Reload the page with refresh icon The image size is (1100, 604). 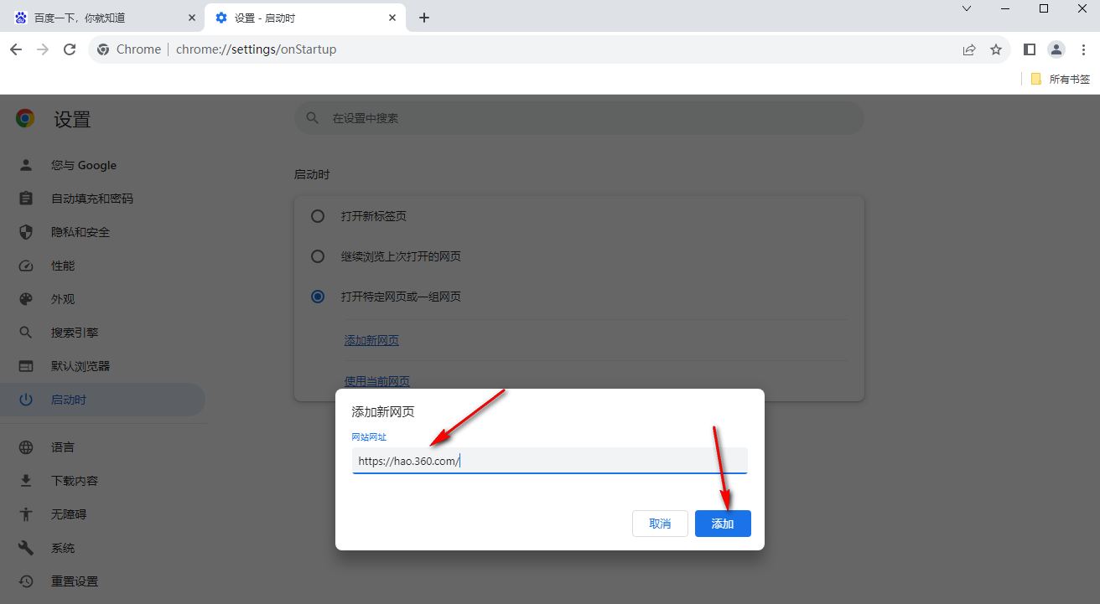(70, 49)
